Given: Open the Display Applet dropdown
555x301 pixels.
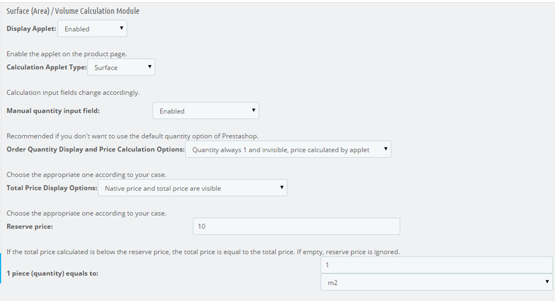Looking at the screenshot, I should pos(92,28).
